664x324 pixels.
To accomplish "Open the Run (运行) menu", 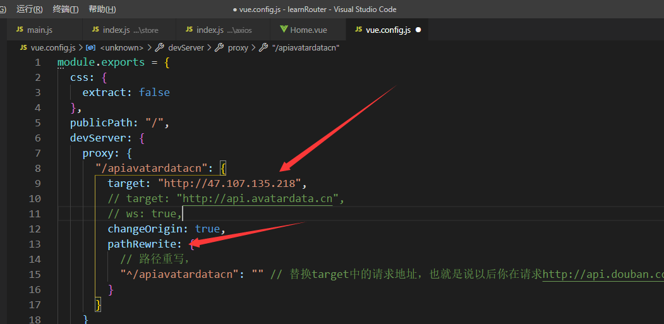I will (30, 9).
